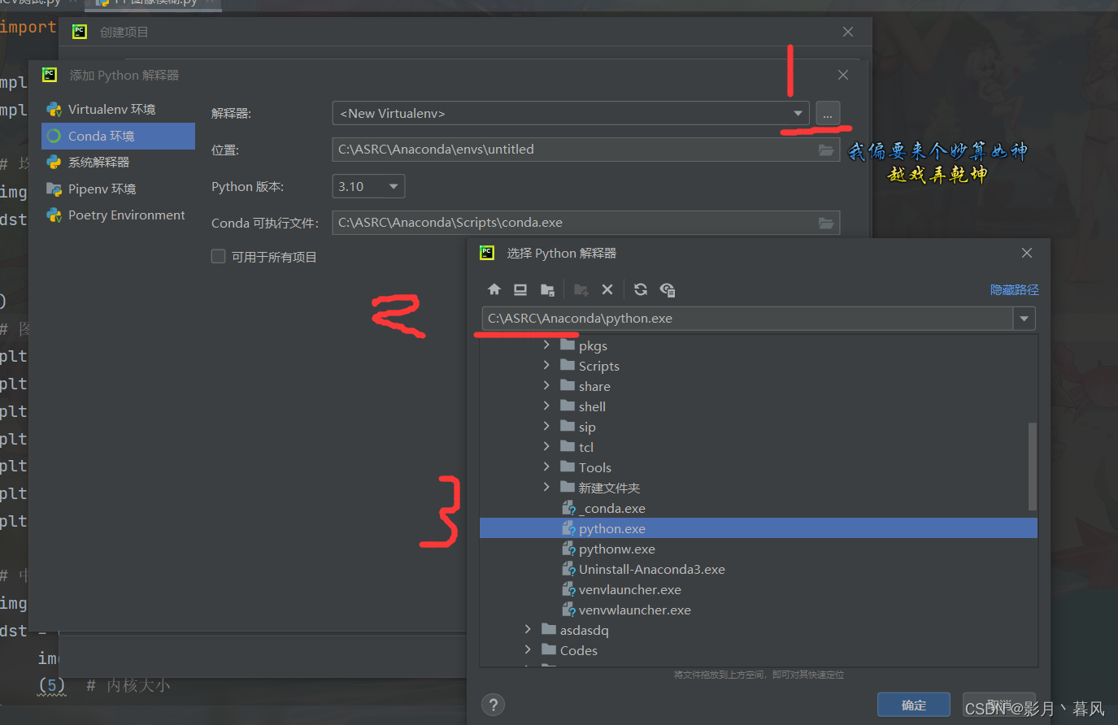Open the Python version 3.10 dropdown
This screenshot has height=725, width=1118.
coord(394,186)
